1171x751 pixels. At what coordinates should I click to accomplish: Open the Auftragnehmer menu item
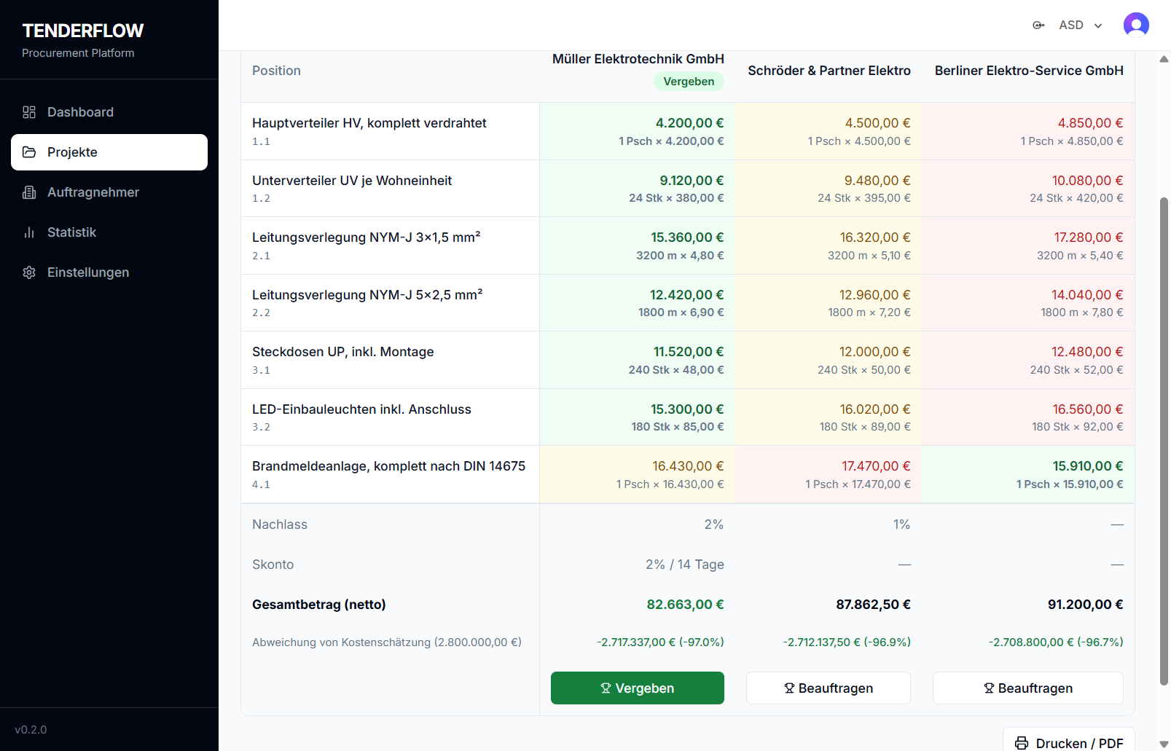coord(93,192)
